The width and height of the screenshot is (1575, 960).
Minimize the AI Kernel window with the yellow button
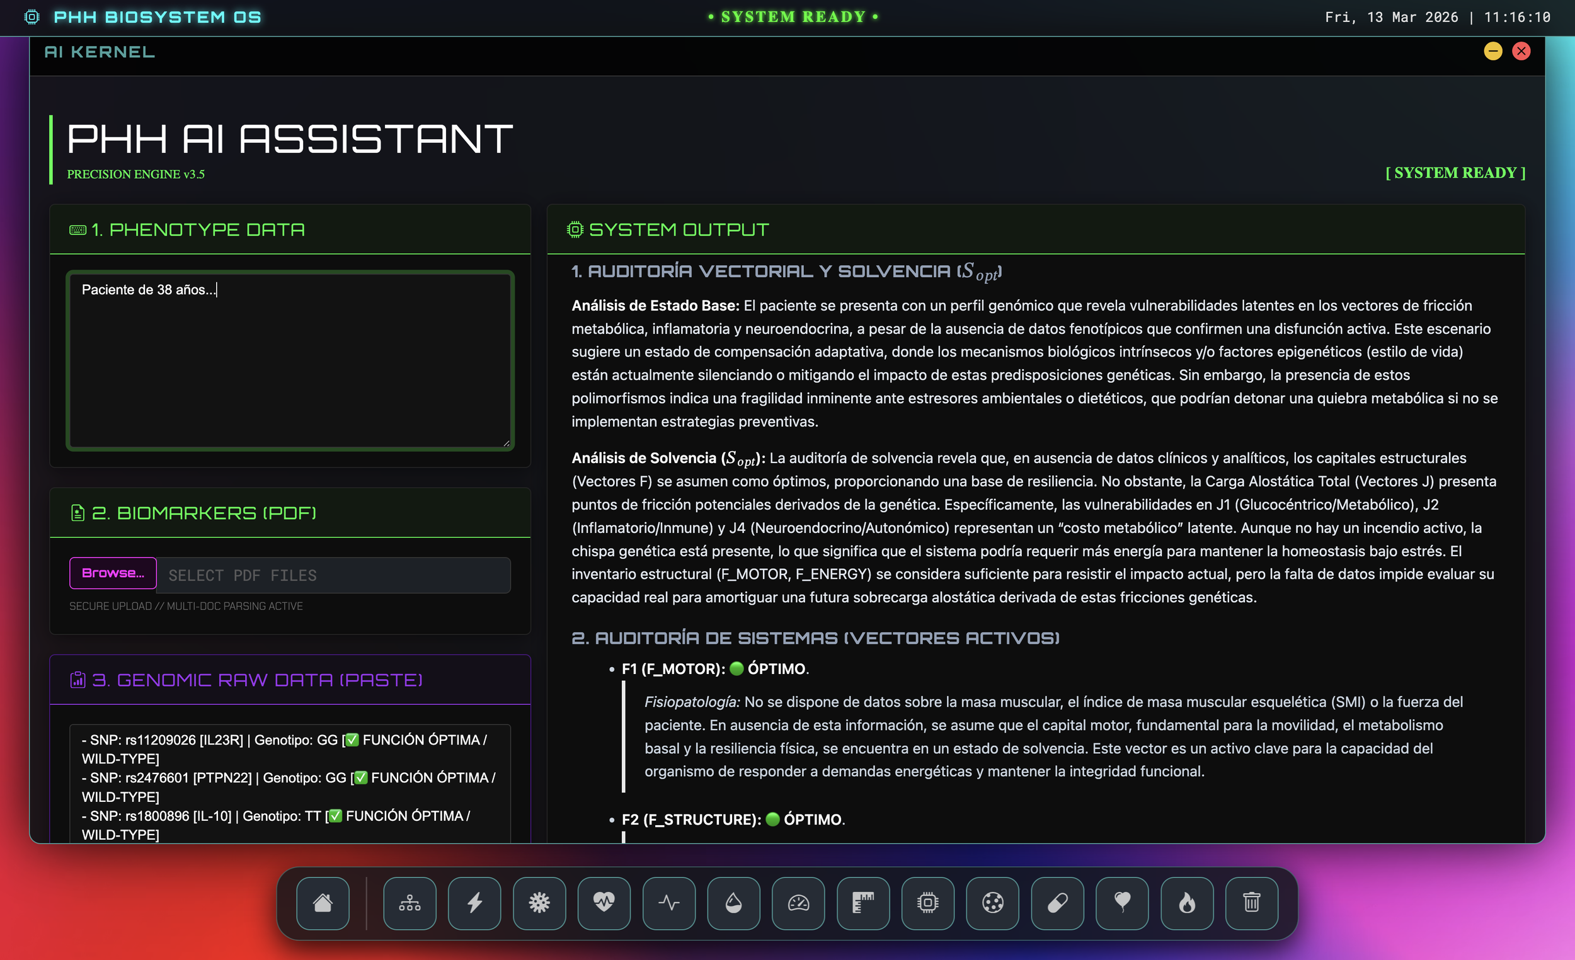(x=1492, y=51)
